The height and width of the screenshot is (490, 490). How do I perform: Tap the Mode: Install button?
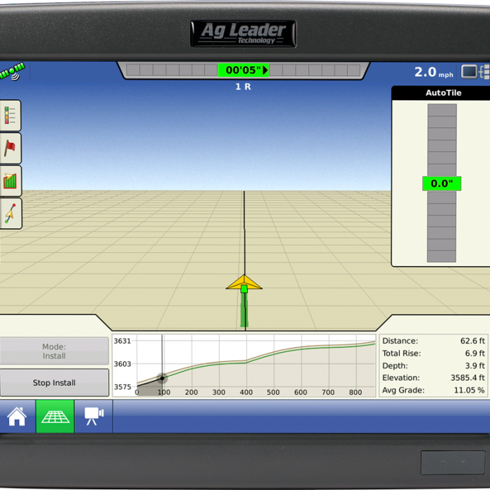point(55,351)
